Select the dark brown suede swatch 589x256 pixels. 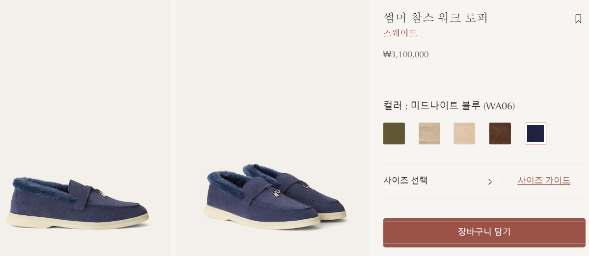[x=500, y=133]
